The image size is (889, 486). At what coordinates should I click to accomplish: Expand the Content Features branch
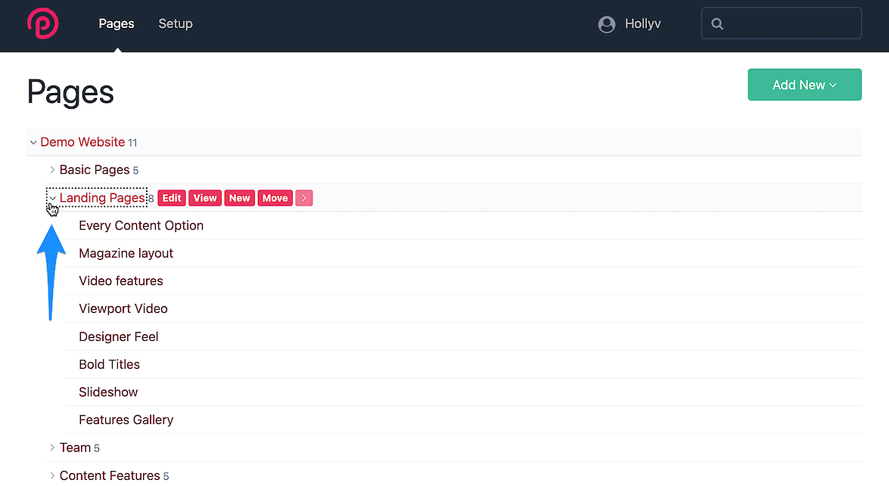[52, 476]
